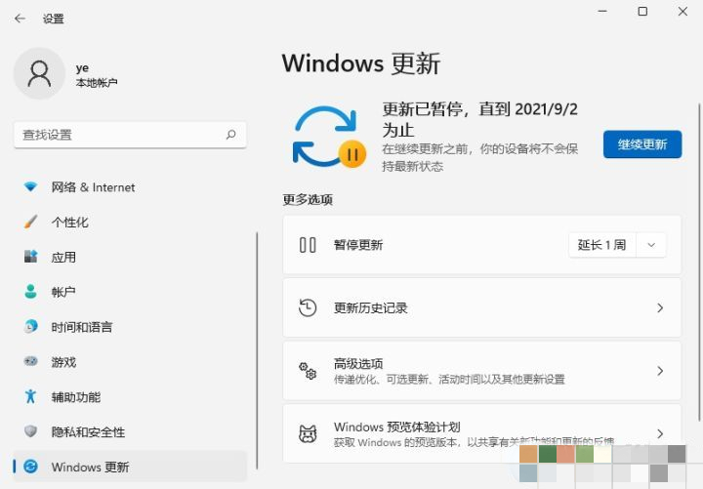Click the 更新历史记录 label
Viewport: 703px width, 489px height.
click(371, 307)
